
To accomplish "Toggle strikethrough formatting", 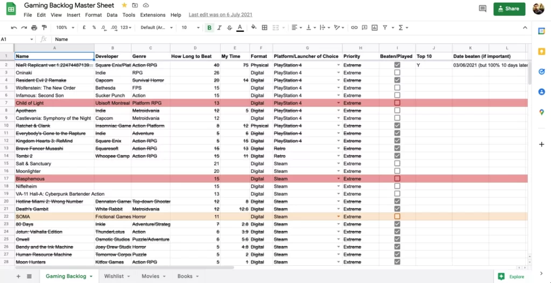I will [x=230, y=27].
